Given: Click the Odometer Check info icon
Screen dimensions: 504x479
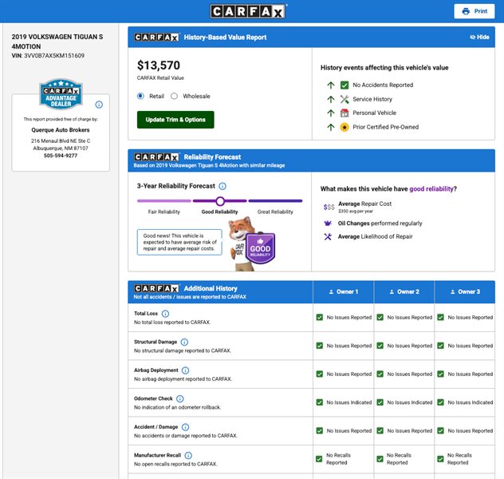Looking at the screenshot, I should [179, 398].
